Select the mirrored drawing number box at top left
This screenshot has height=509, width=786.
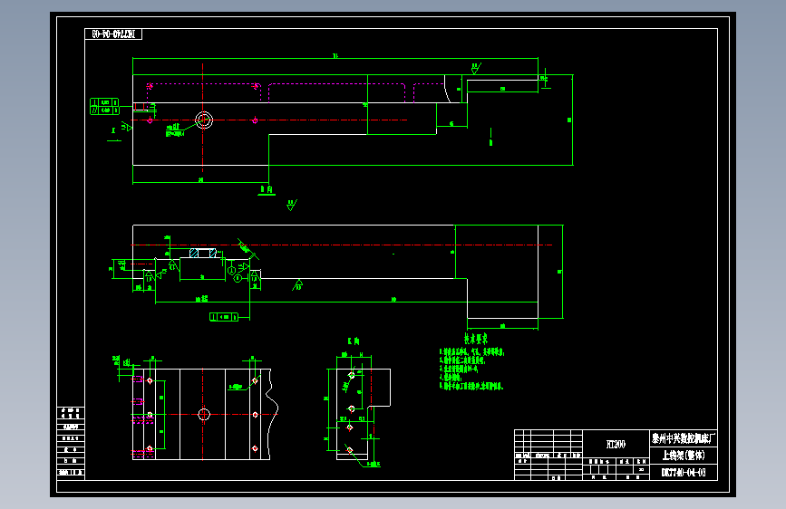113,34
